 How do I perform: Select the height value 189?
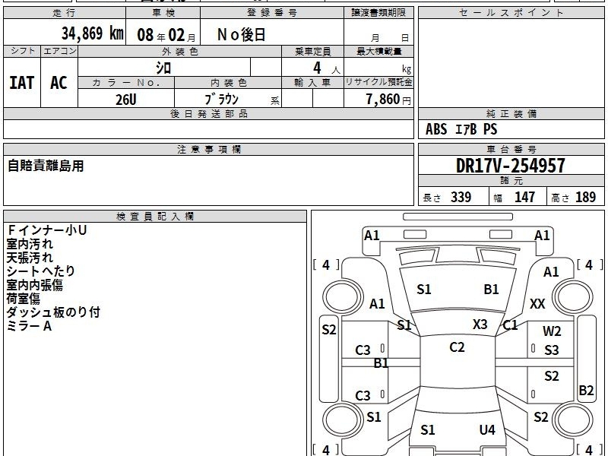[x=585, y=197]
